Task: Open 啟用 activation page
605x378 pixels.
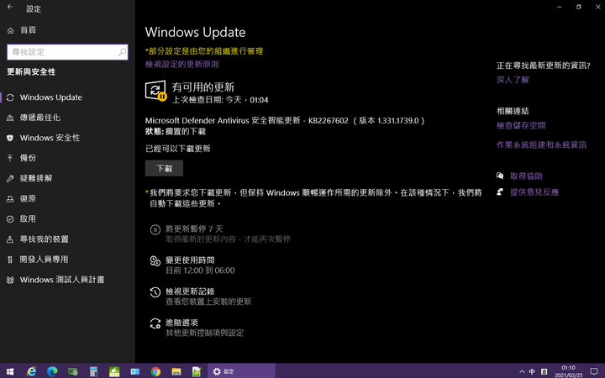Action: [x=28, y=218]
